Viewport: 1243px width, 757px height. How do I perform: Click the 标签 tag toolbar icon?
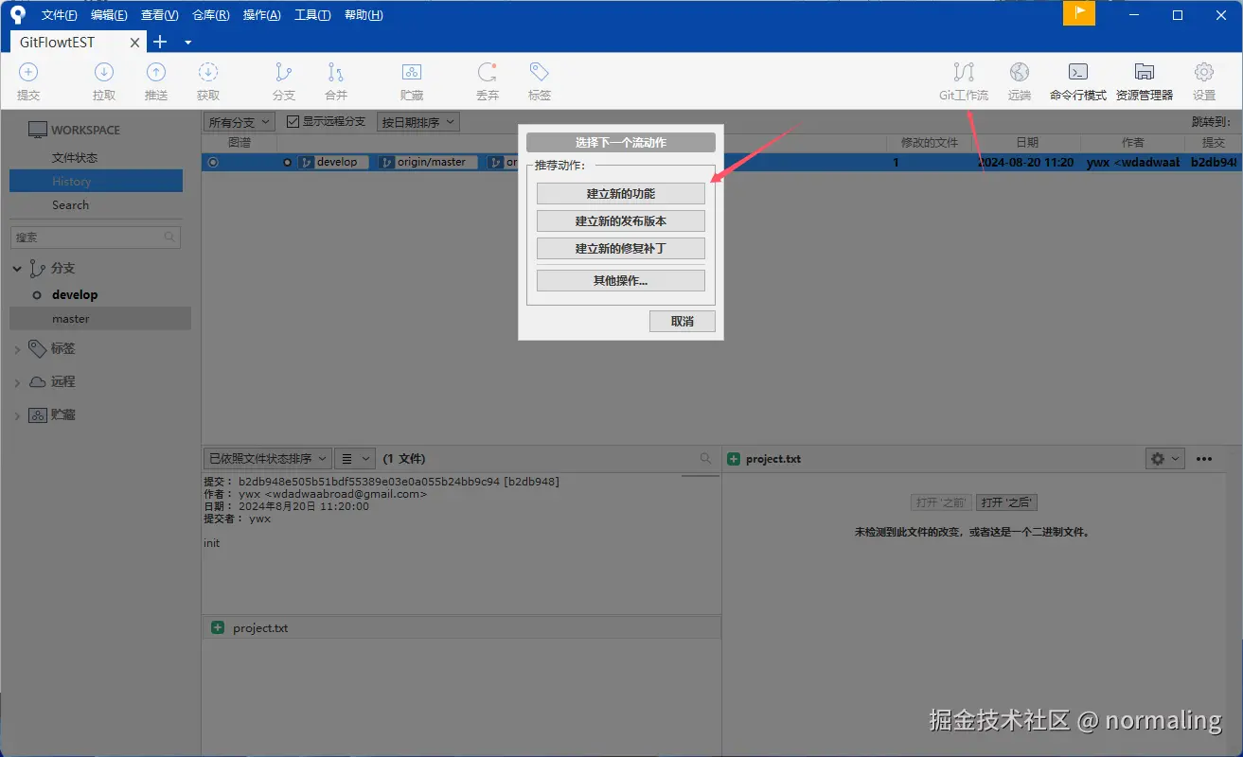point(540,73)
